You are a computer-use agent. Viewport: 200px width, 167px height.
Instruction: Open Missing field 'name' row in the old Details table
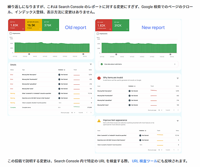(x=51, y=89)
